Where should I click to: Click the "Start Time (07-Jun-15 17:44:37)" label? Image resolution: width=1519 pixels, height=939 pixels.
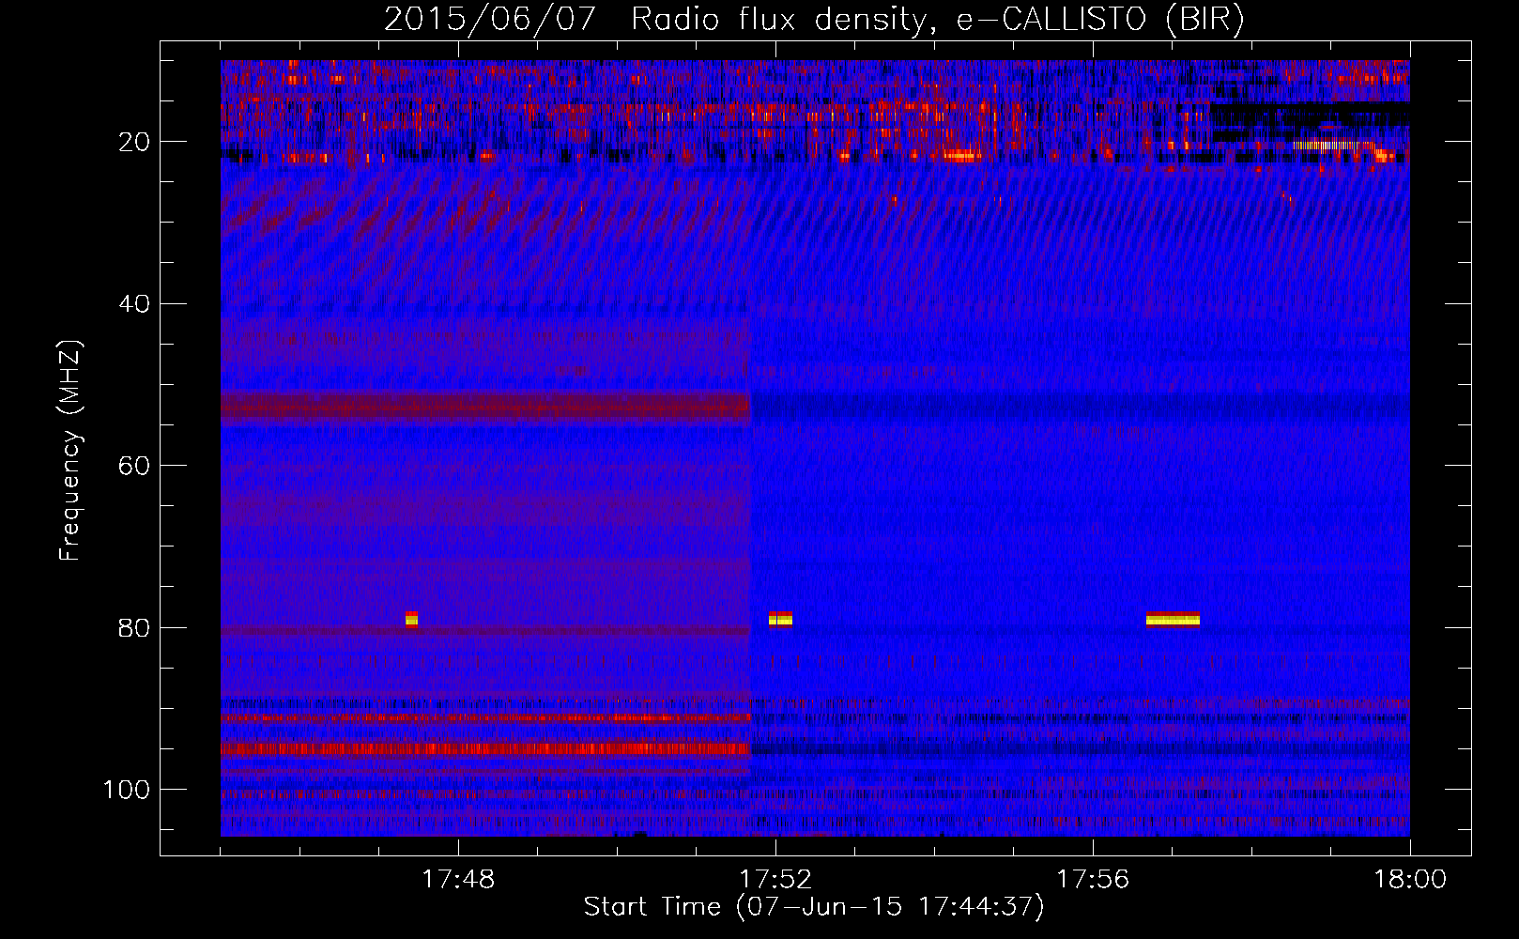pos(814,907)
